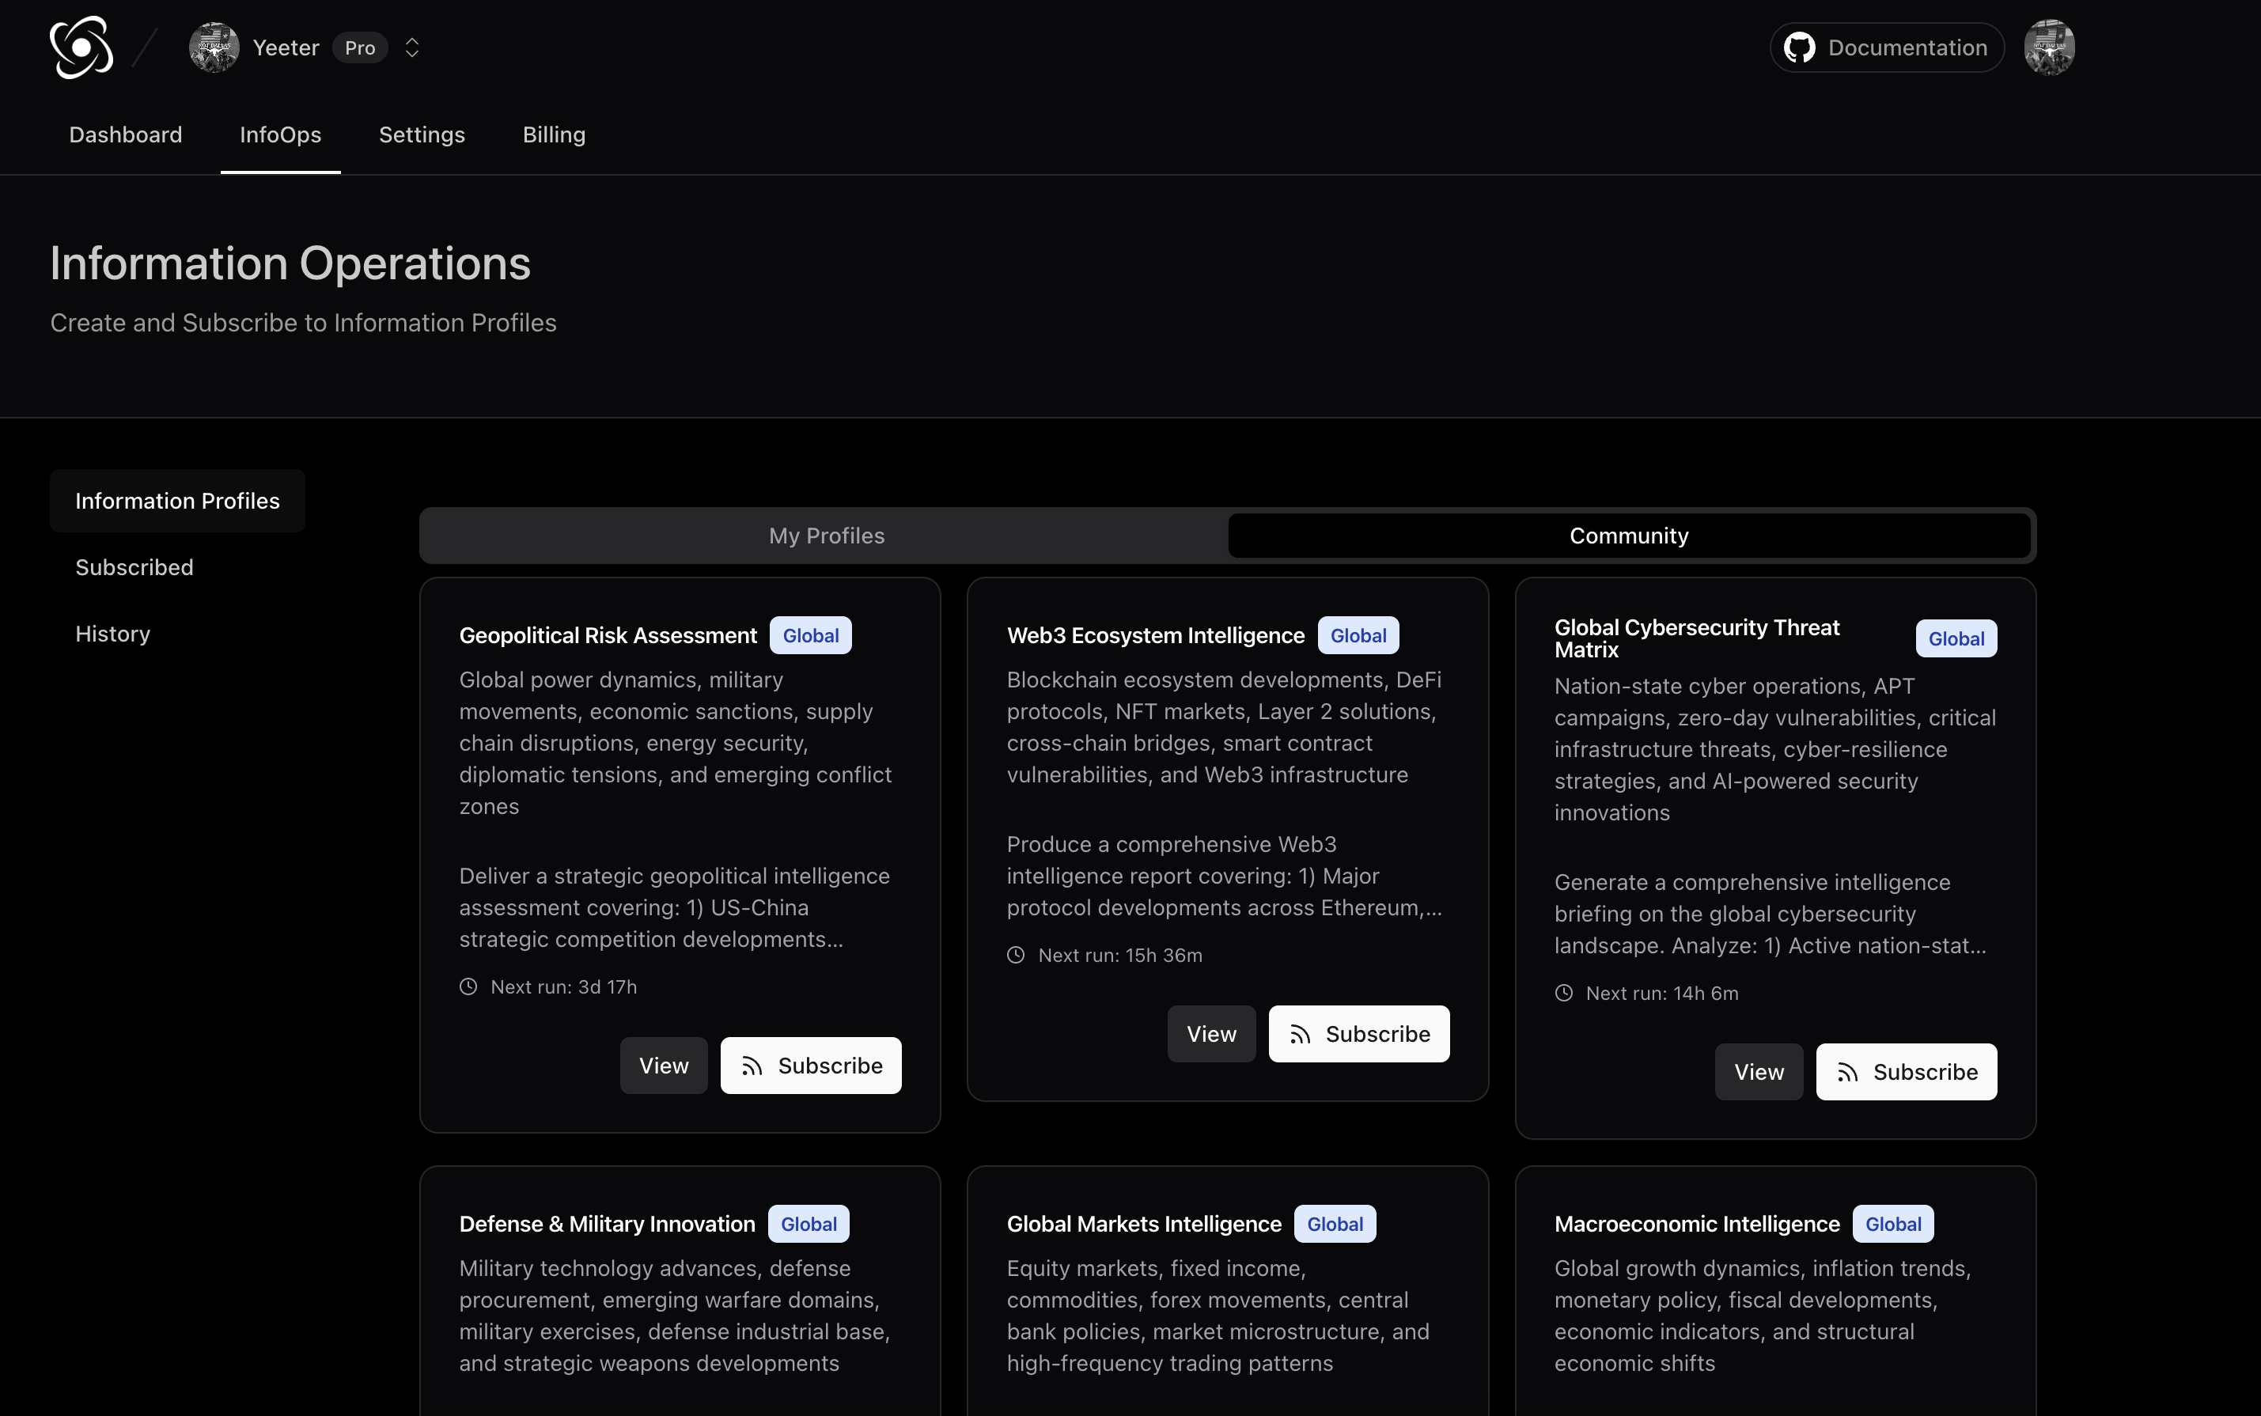
Task: Open the Billing nav tab
Action: (554, 134)
